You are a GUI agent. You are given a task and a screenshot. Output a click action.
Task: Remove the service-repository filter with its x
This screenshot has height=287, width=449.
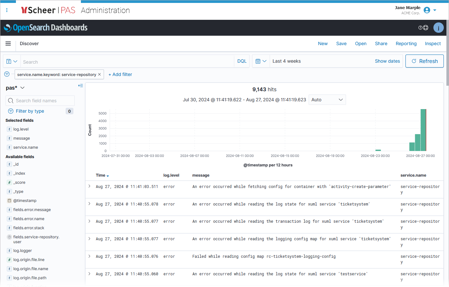99,74
